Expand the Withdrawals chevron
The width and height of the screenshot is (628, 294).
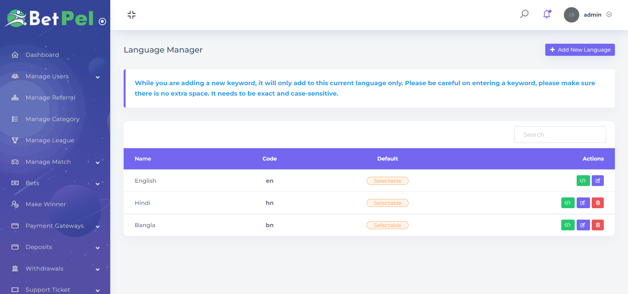tap(97, 270)
